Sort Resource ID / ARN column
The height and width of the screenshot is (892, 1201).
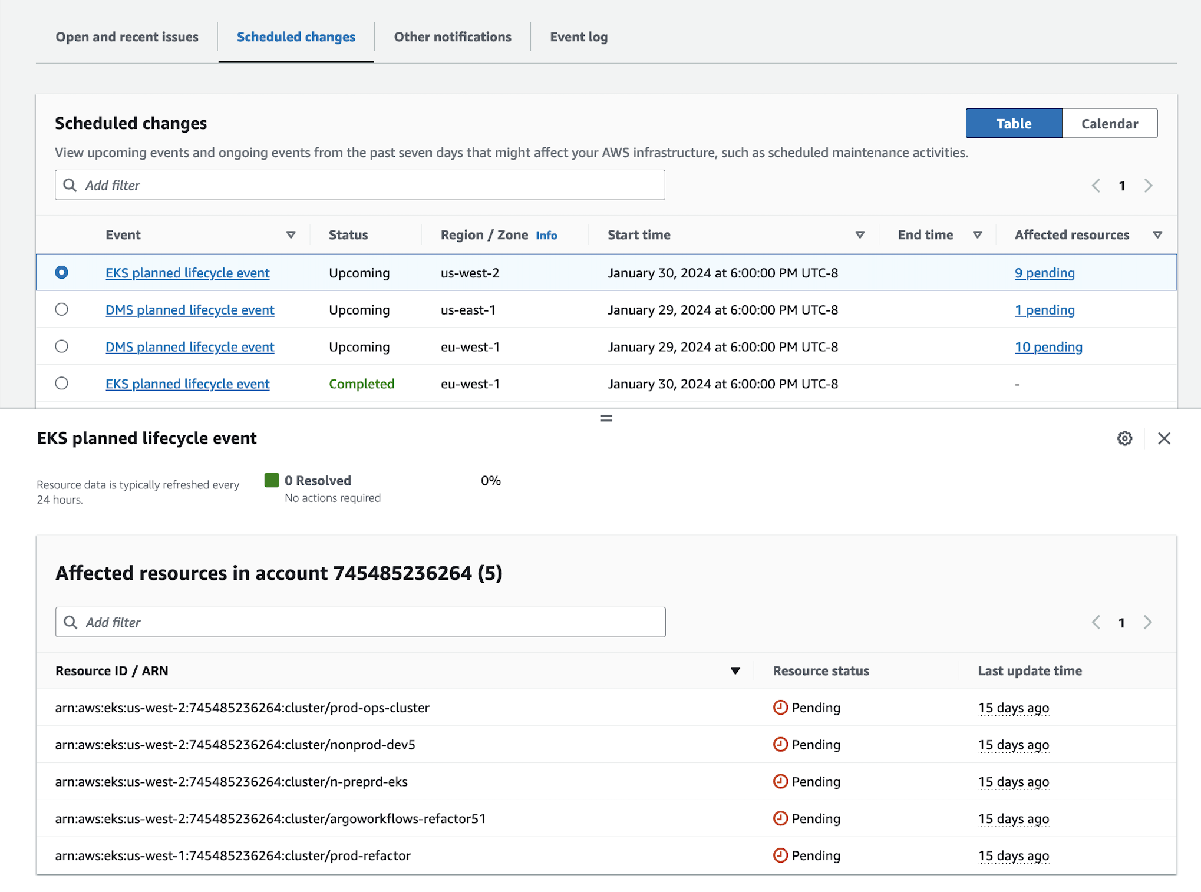point(735,671)
